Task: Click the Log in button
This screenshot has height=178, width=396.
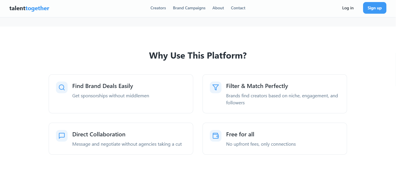Action: 348,8
